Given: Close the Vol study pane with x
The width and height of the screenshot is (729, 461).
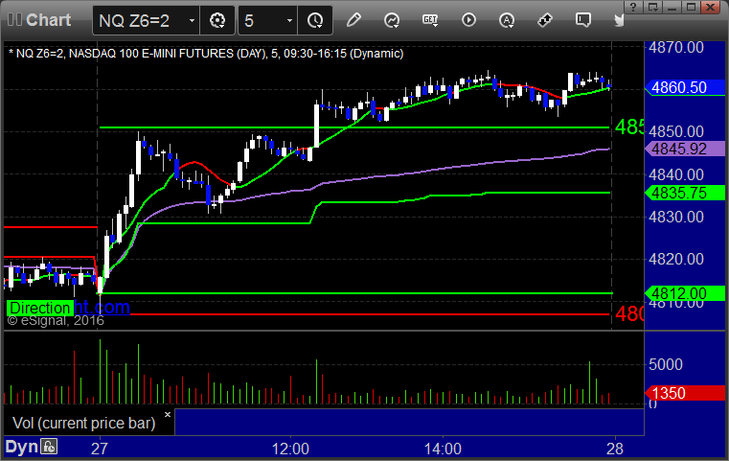Looking at the screenshot, I should 168,414.
